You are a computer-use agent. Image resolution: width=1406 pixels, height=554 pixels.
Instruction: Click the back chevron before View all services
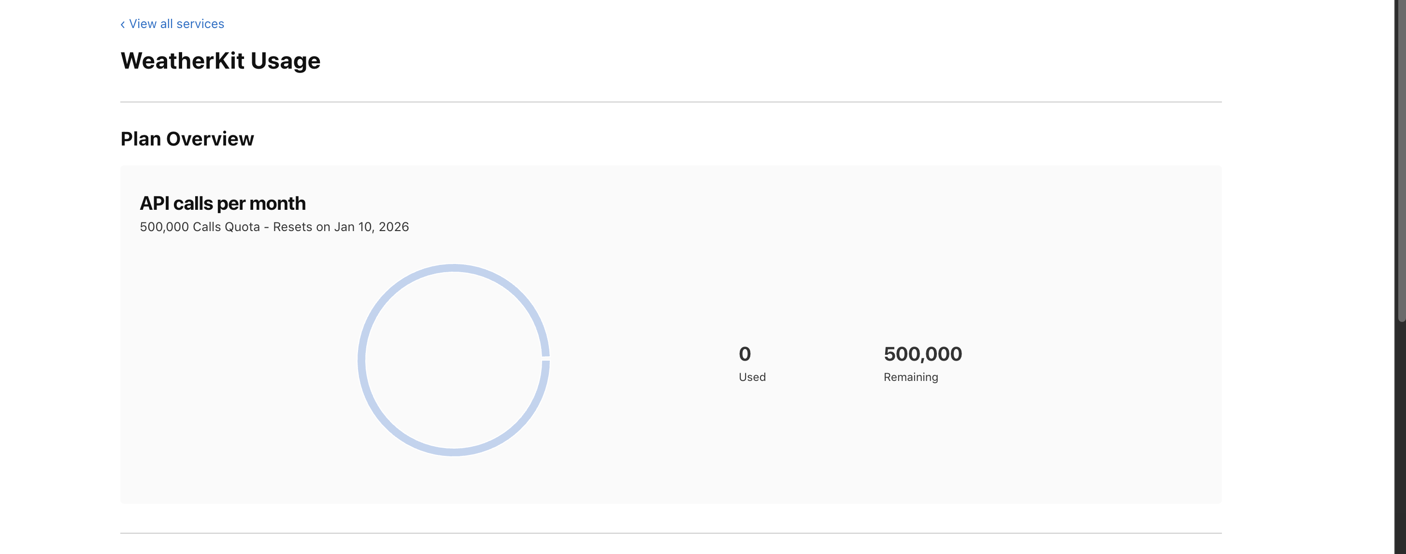point(123,25)
